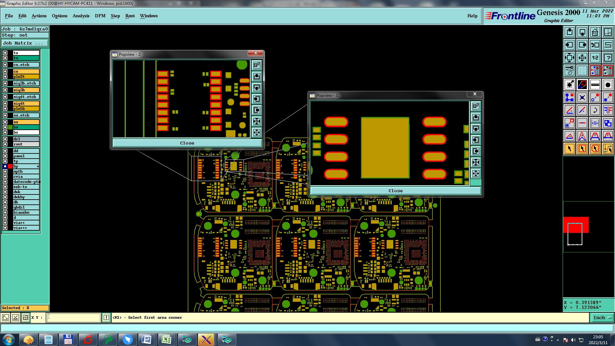Select the polygon selection arrow tool
This screenshot has height=346, width=615.
(595, 149)
